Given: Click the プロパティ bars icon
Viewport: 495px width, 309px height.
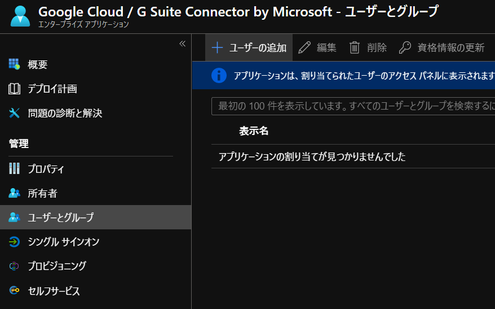Looking at the screenshot, I should pos(14,169).
